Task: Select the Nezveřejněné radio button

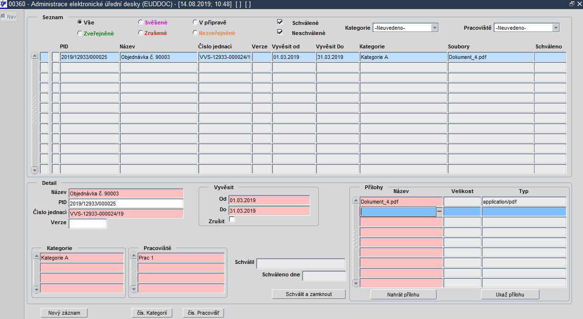Action: (195, 33)
